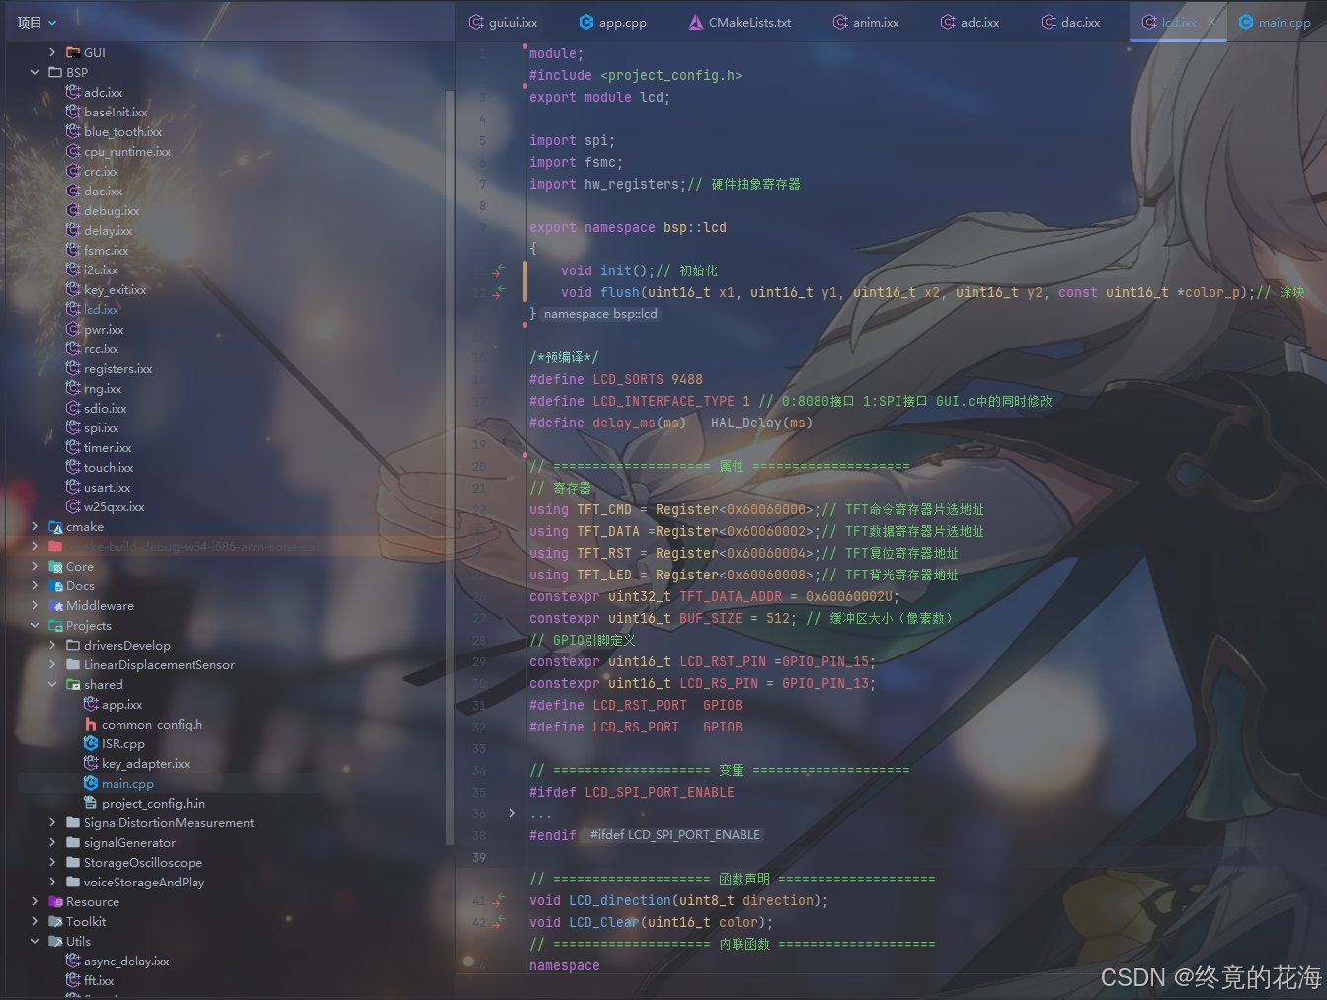Click the gutter navigation icon beside void flush
Viewport: 1327px width, 1000px height.
501,291
